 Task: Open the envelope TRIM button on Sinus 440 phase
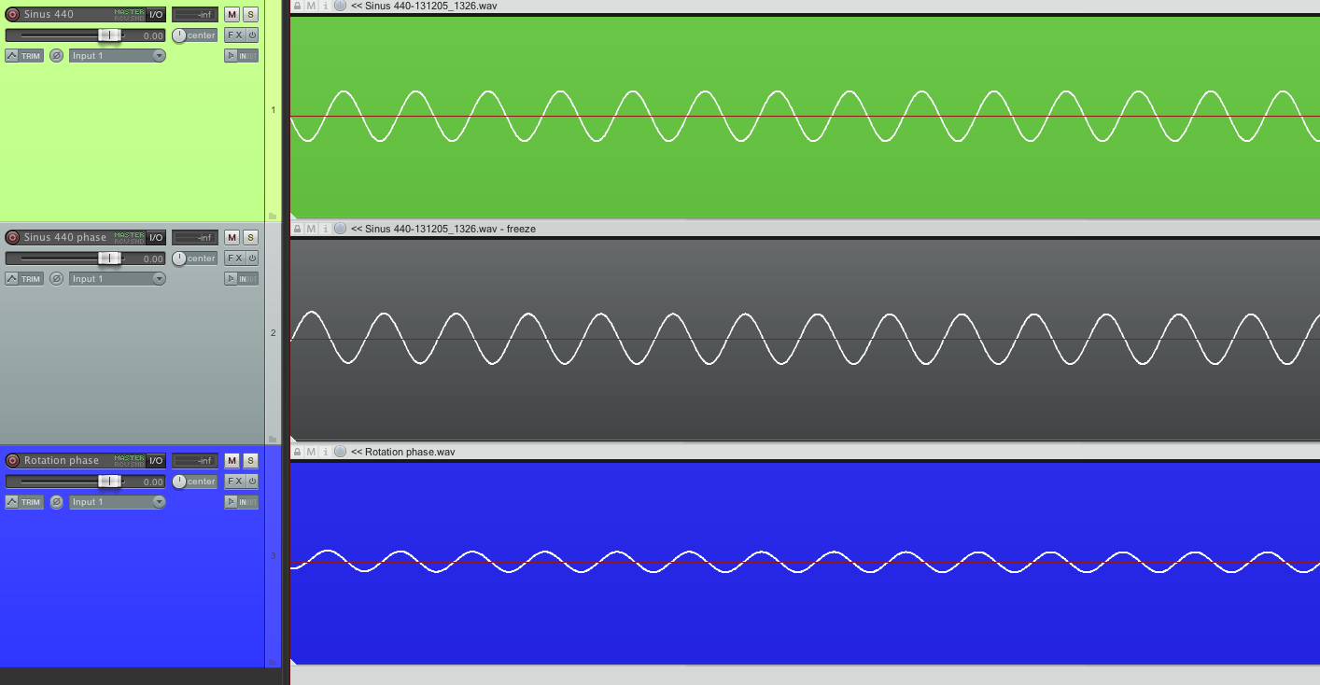[24, 279]
